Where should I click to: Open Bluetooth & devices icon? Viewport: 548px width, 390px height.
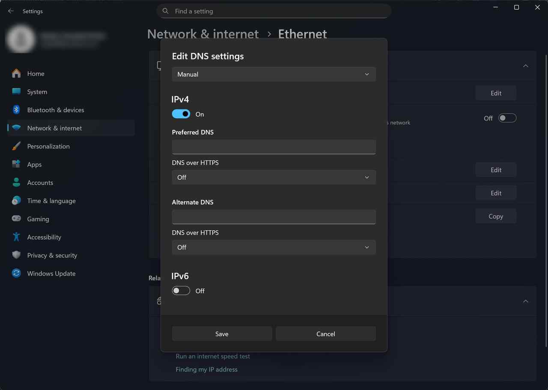point(16,110)
